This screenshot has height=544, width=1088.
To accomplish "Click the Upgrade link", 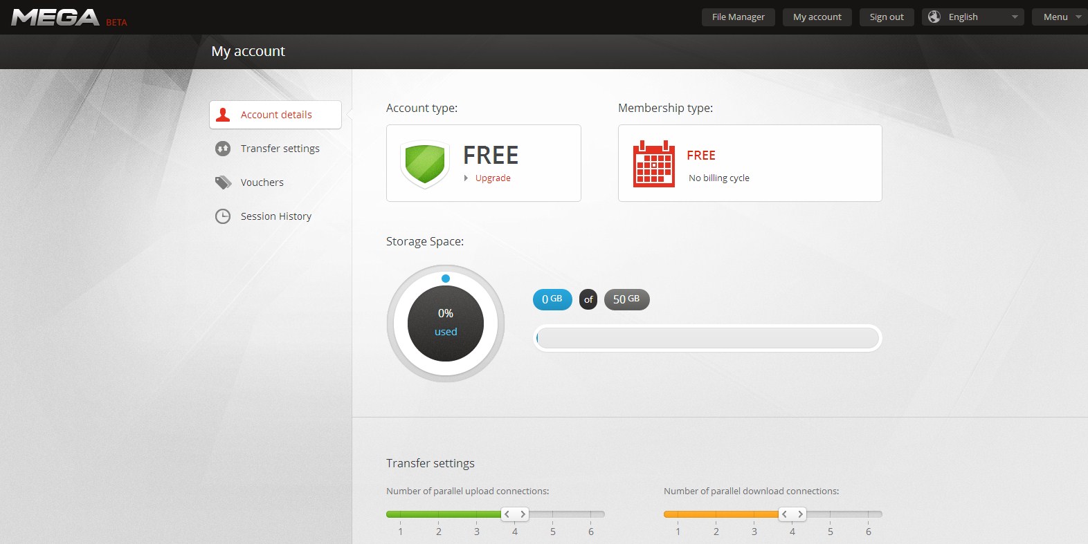I will click(x=492, y=178).
